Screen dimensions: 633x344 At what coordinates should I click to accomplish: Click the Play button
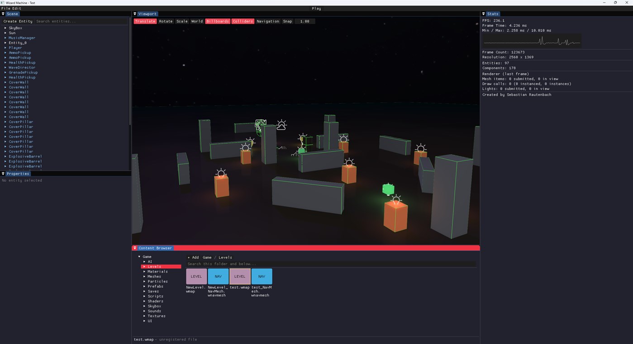(x=316, y=9)
